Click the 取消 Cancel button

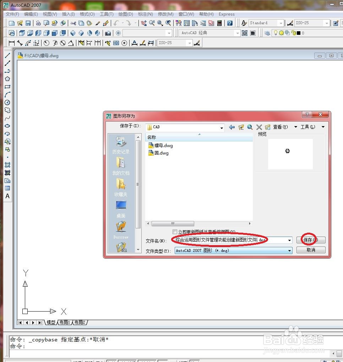311,250
